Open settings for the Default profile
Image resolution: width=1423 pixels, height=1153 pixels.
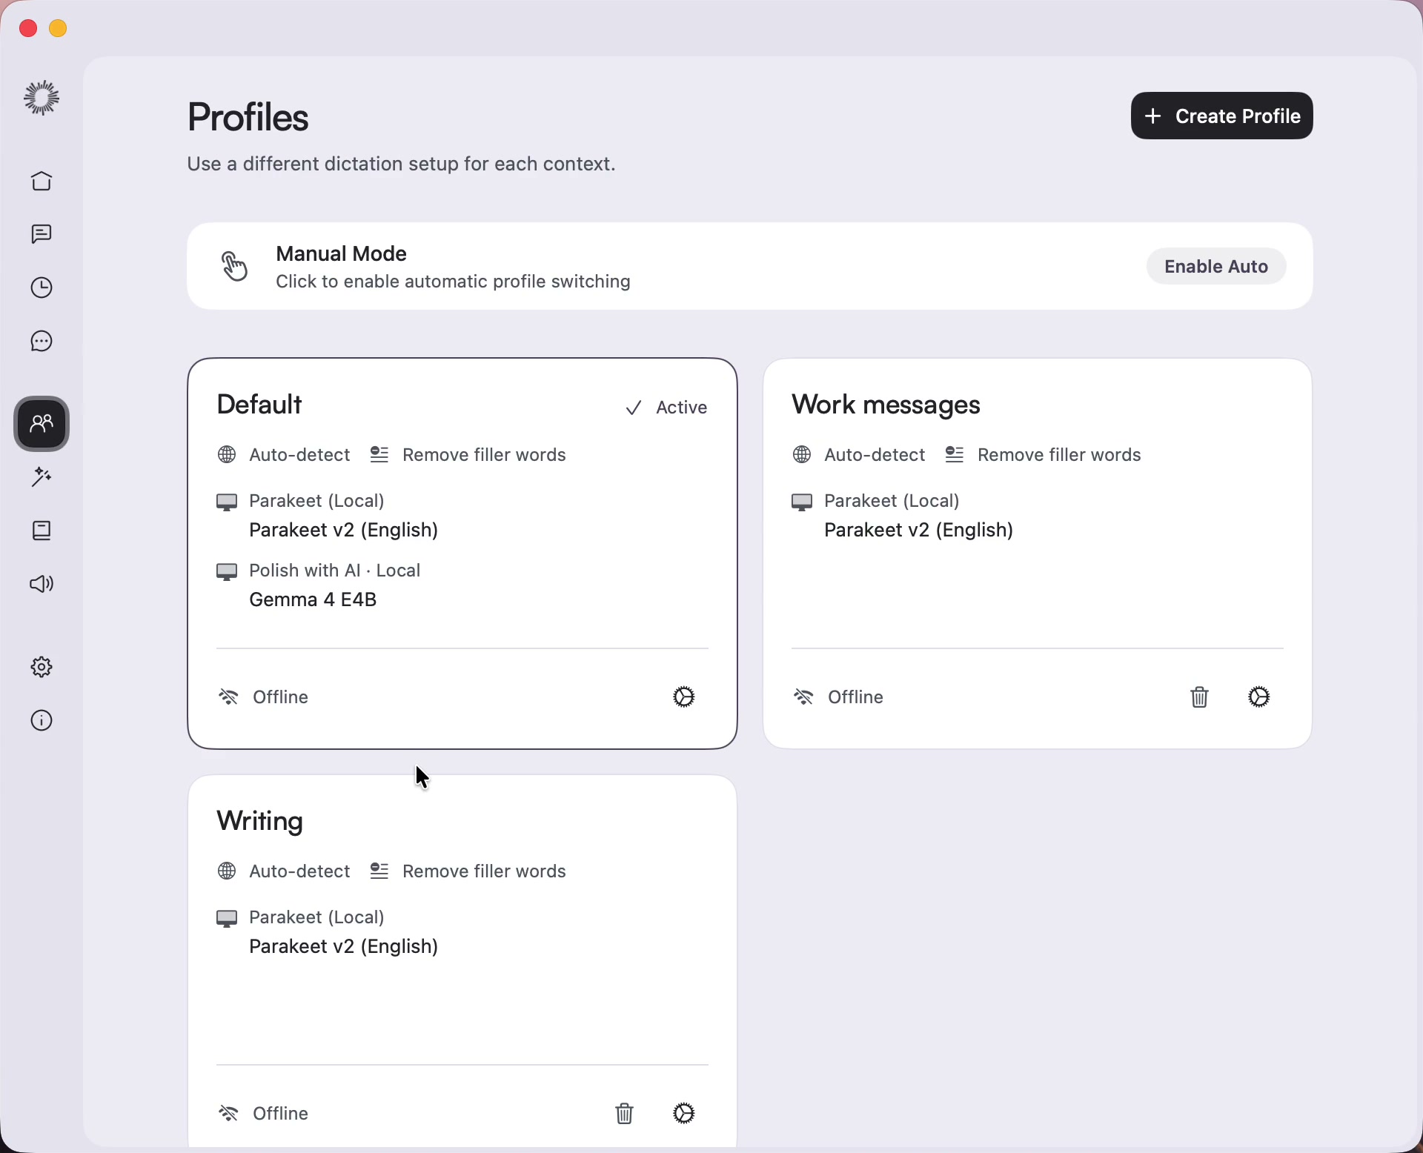[684, 697]
